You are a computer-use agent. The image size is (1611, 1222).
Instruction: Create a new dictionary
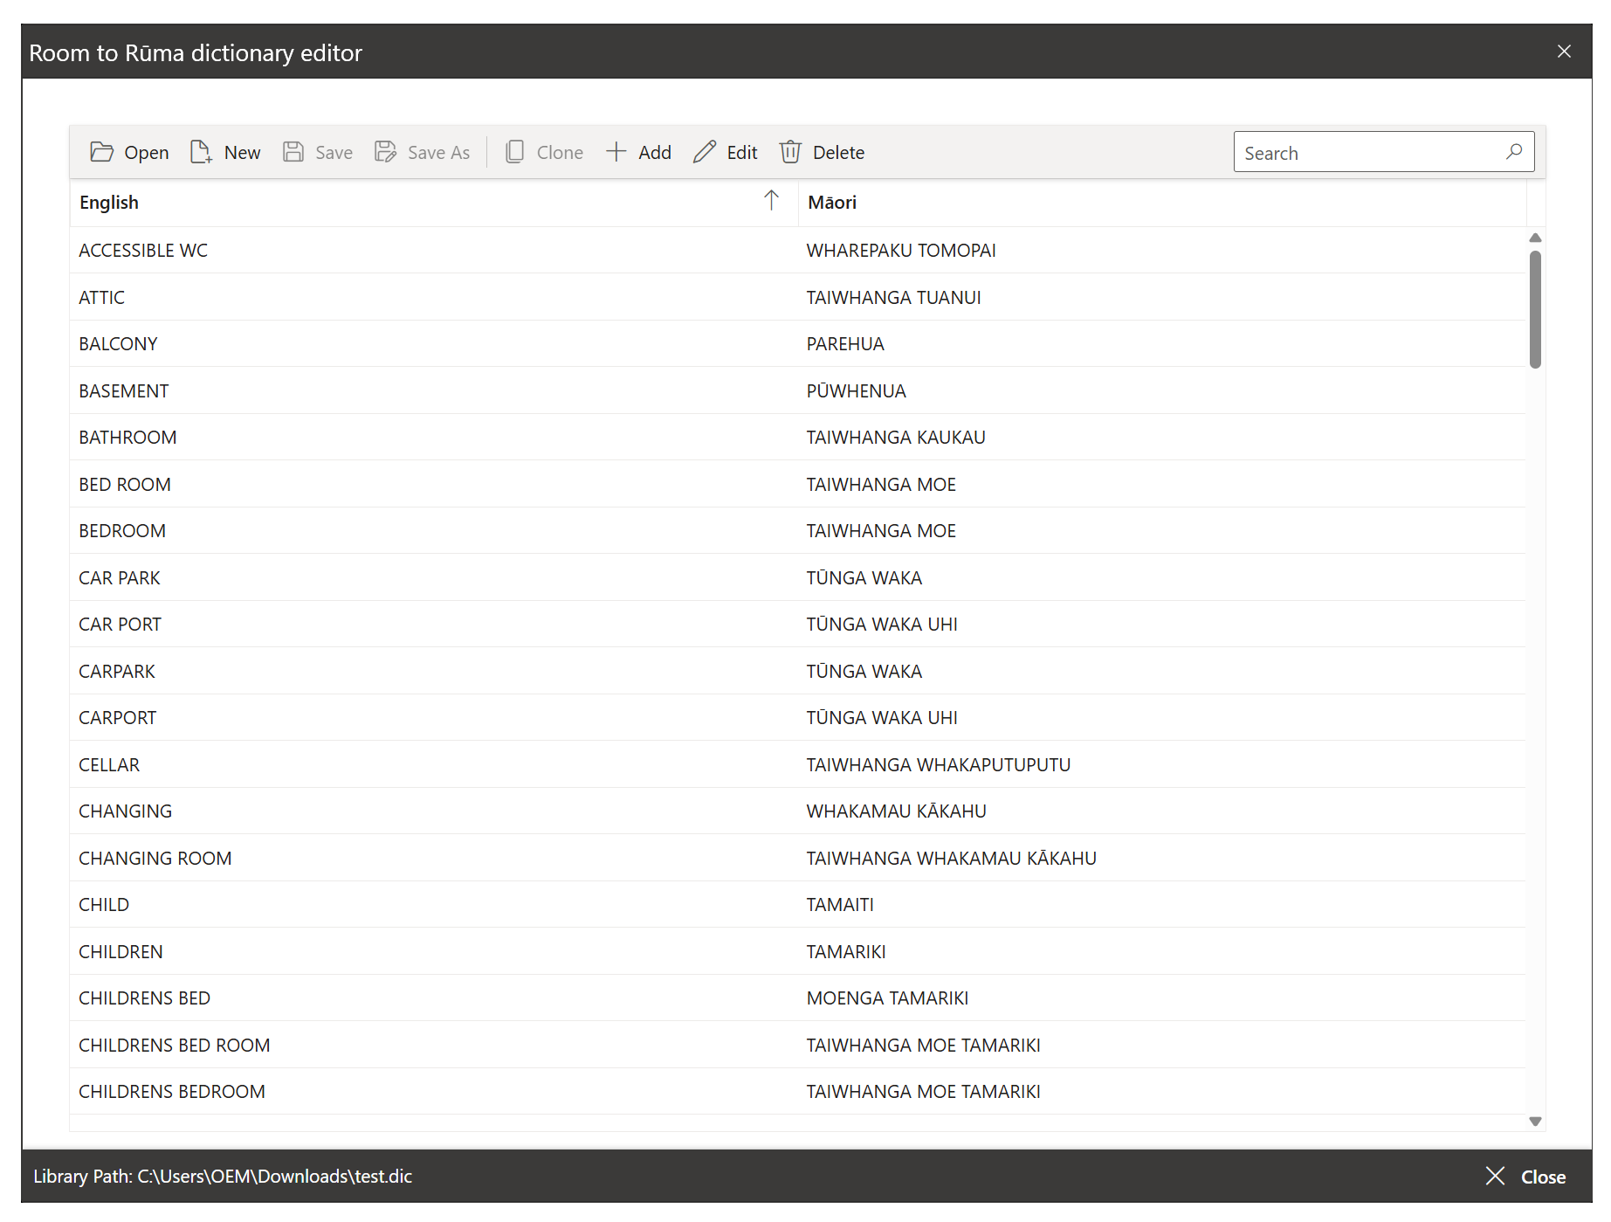point(224,152)
